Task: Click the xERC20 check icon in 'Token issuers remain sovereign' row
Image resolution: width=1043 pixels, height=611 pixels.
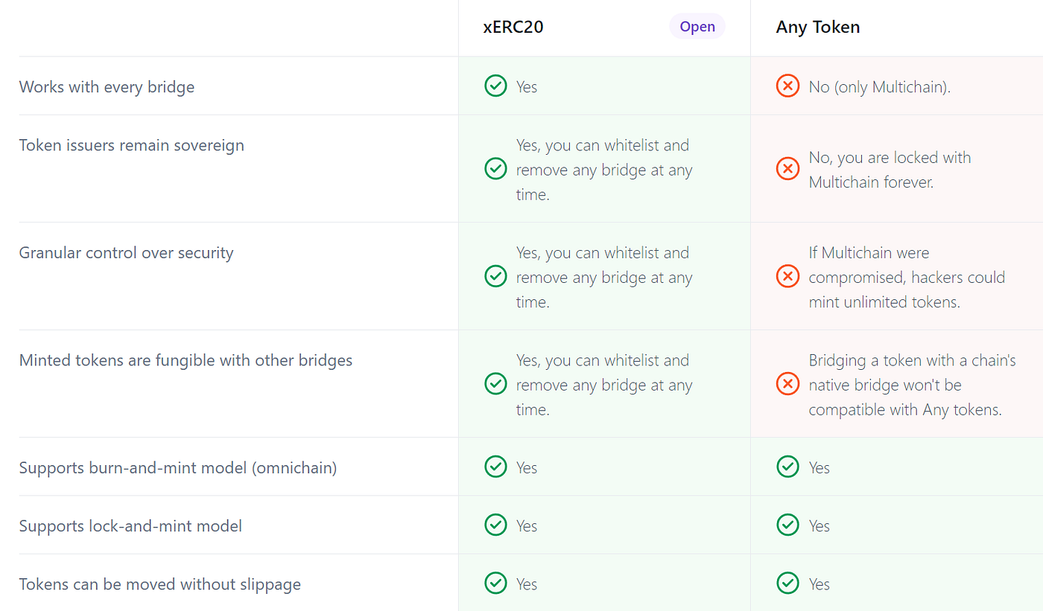Action: [x=495, y=169]
